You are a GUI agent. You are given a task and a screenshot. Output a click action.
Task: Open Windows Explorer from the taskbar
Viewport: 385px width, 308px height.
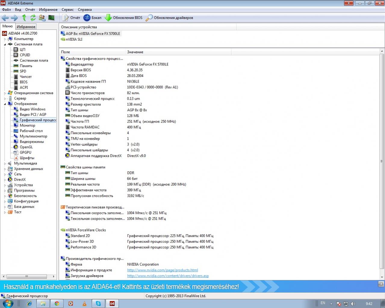click(43, 303)
